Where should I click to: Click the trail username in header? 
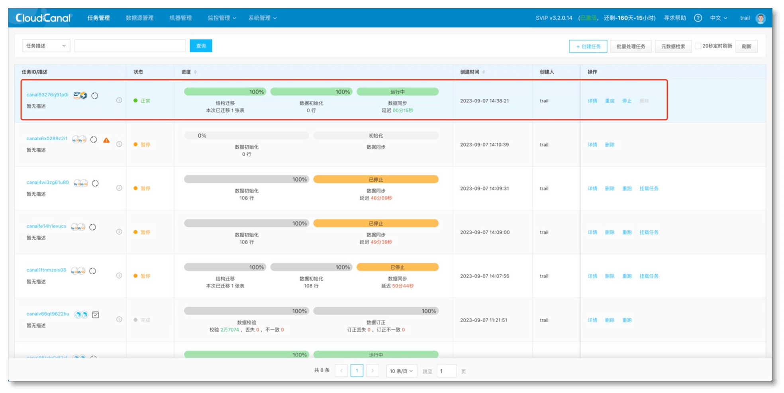click(745, 18)
